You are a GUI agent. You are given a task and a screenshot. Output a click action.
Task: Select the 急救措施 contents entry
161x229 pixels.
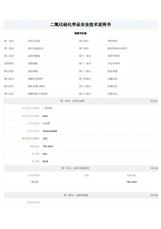[33, 63]
